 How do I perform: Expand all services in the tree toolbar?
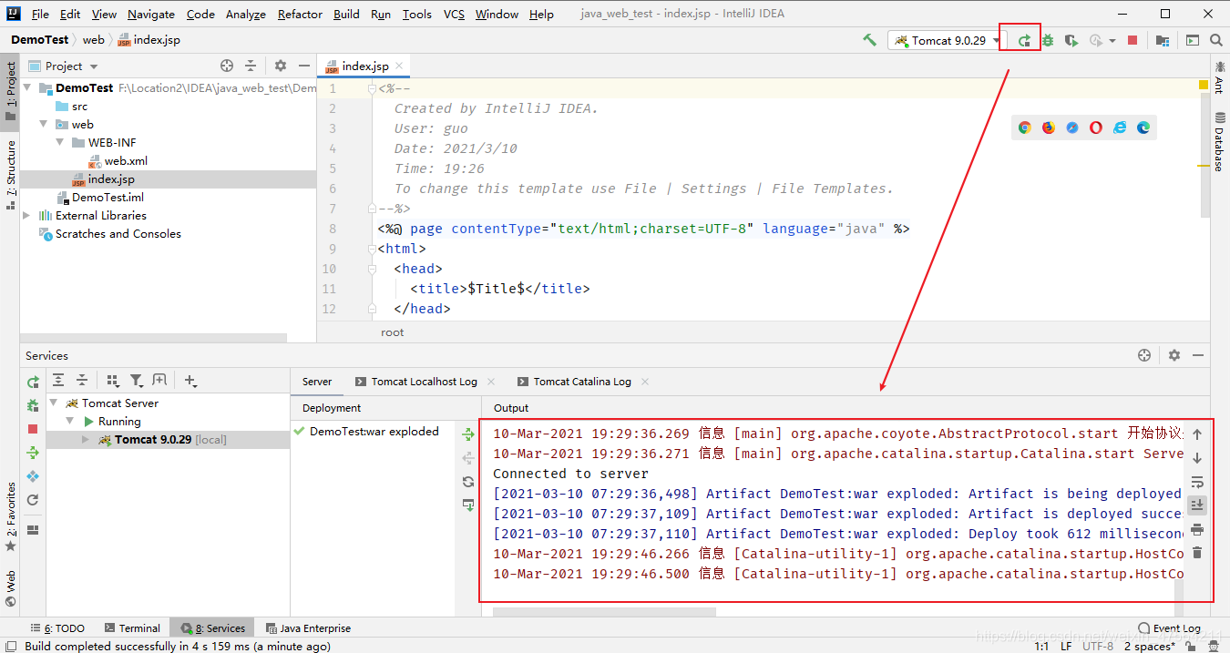[58, 381]
